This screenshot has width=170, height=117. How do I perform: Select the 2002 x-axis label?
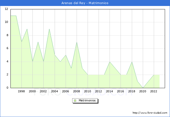[43, 92]
